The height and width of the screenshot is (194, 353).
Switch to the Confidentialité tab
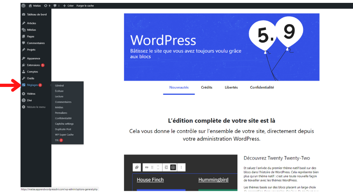[x=262, y=87]
